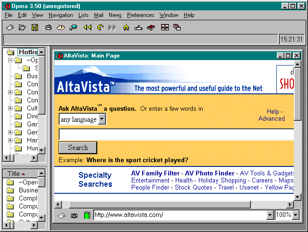Click the Go to hotlist pencil icon
Screen dimensions: 308x232
point(138,28)
